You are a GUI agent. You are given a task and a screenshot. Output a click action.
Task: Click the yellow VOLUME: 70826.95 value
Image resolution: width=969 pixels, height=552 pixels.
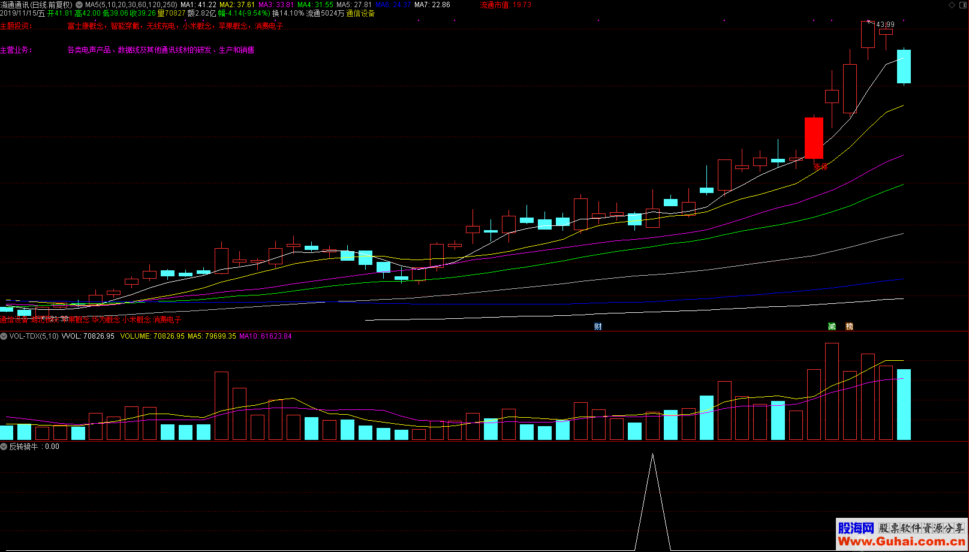click(x=152, y=336)
